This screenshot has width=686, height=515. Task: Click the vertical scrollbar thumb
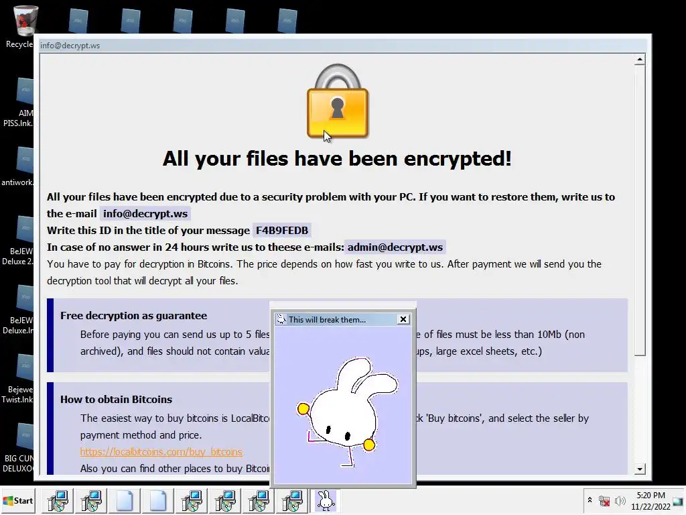click(640, 211)
